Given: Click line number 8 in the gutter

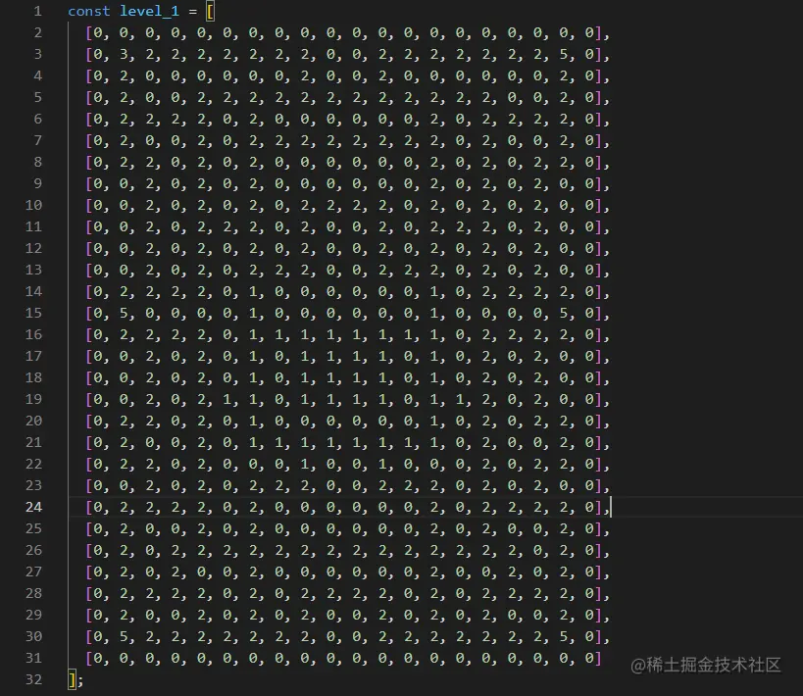Looking at the screenshot, I should coord(37,162).
